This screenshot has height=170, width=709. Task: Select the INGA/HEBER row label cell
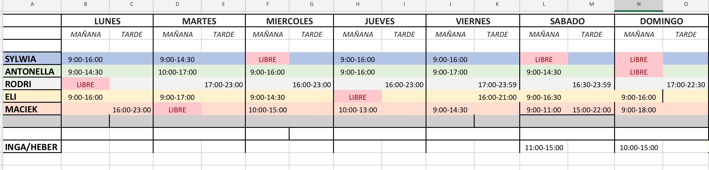(32, 147)
